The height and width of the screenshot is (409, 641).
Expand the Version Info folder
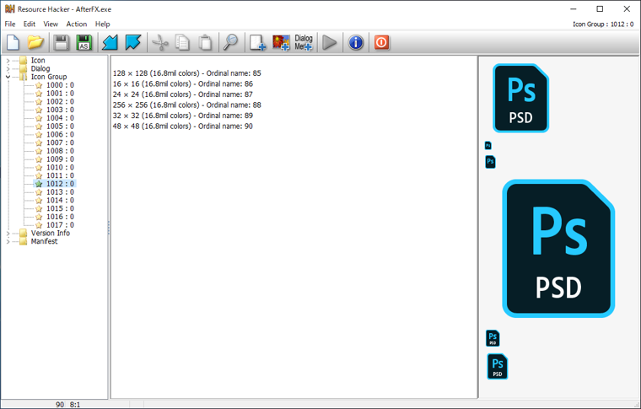point(8,234)
